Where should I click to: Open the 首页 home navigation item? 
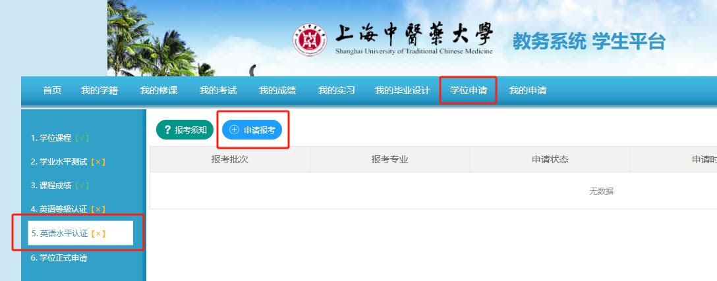pos(52,91)
